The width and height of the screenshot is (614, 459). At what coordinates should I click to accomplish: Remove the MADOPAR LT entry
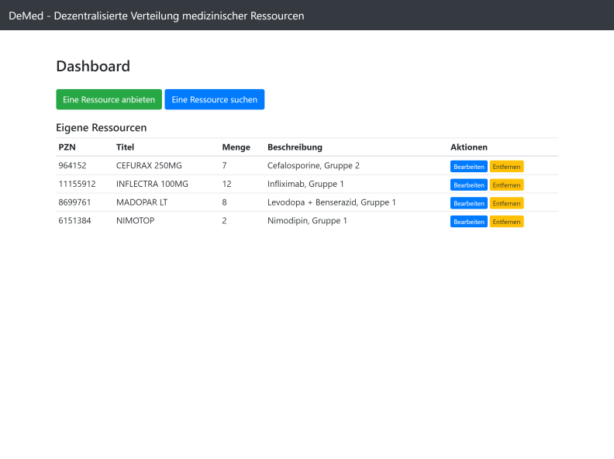(x=506, y=203)
